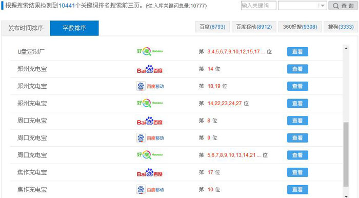Open 查看 for 周口充电宝 ranked 8
The width and height of the screenshot is (359, 198).
pyautogui.click(x=297, y=121)
